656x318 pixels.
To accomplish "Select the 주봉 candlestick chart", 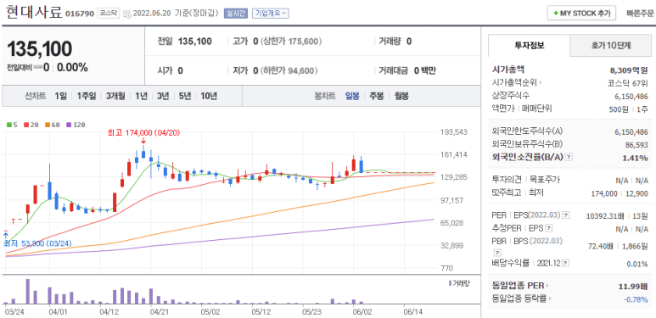I will [376, 96].
